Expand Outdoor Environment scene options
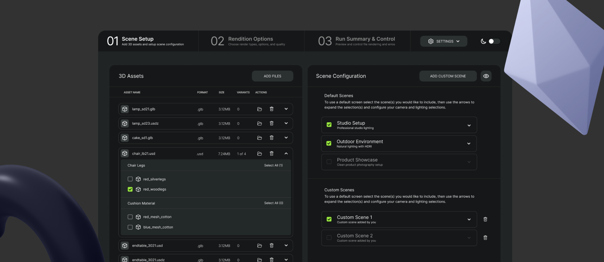 [469, 144]
